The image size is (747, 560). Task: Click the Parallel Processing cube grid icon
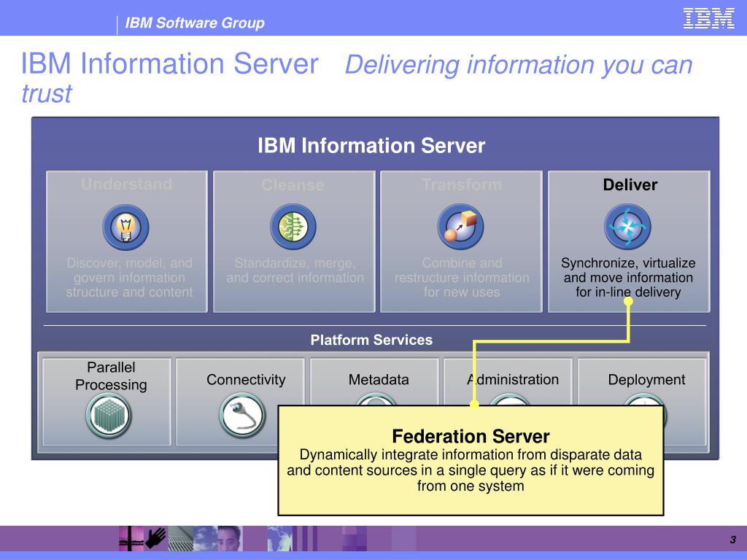[x=109, y=416]
